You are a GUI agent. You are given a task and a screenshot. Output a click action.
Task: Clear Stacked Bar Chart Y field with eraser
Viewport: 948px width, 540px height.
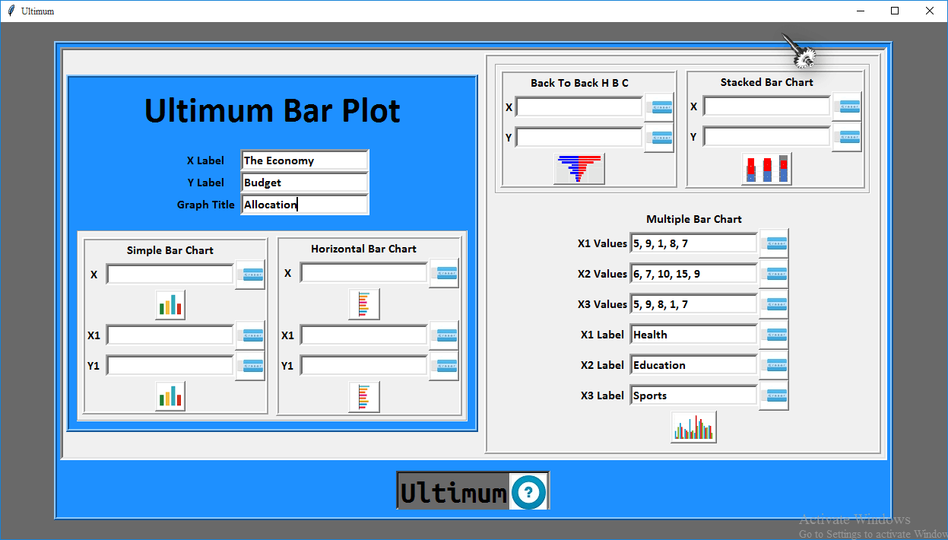[847, 137]
